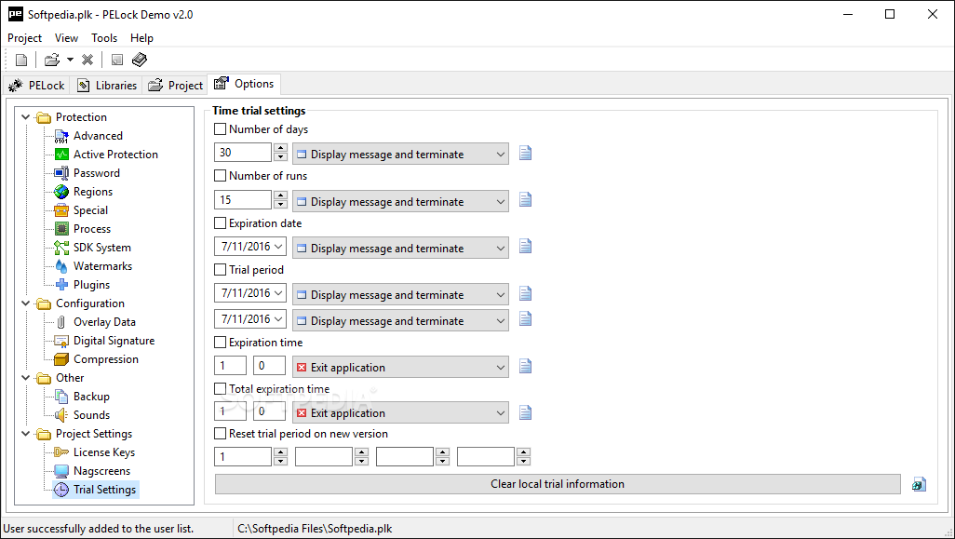Collapse the Configuration tree folder

(25, 303)
